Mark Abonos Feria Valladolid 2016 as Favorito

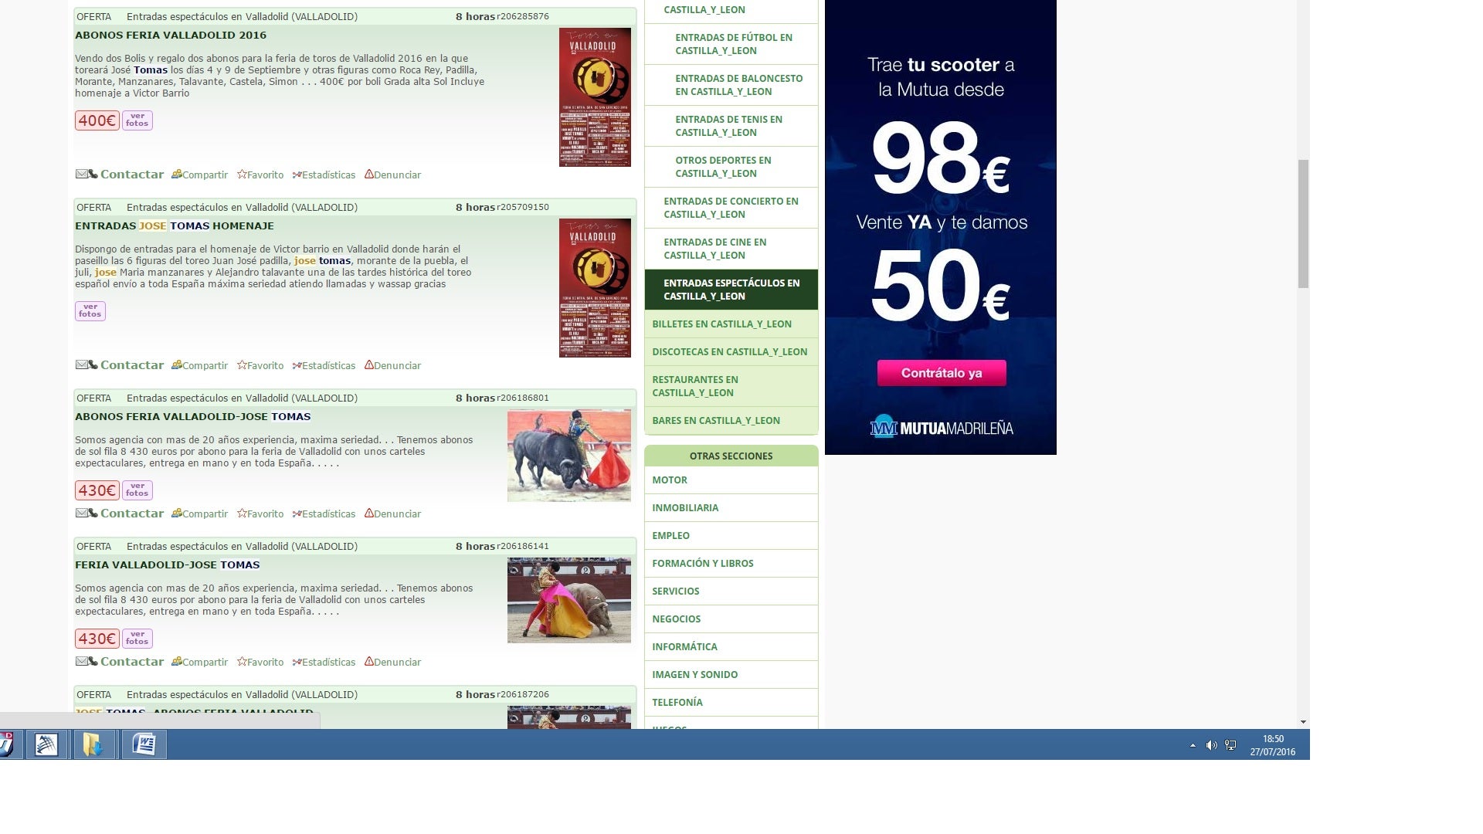click(260, 175)
